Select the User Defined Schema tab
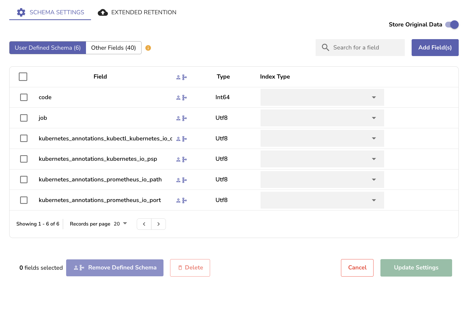Viewport: 473px width, 312px height. 47,48
